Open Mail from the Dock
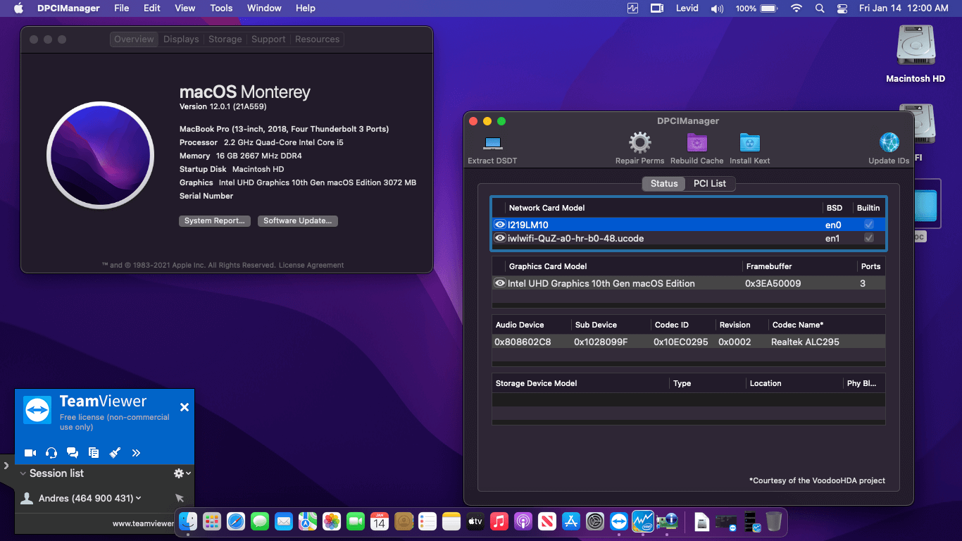Viewport: 962px width, 541px height. pyautogui.click(x=284, y=521)
